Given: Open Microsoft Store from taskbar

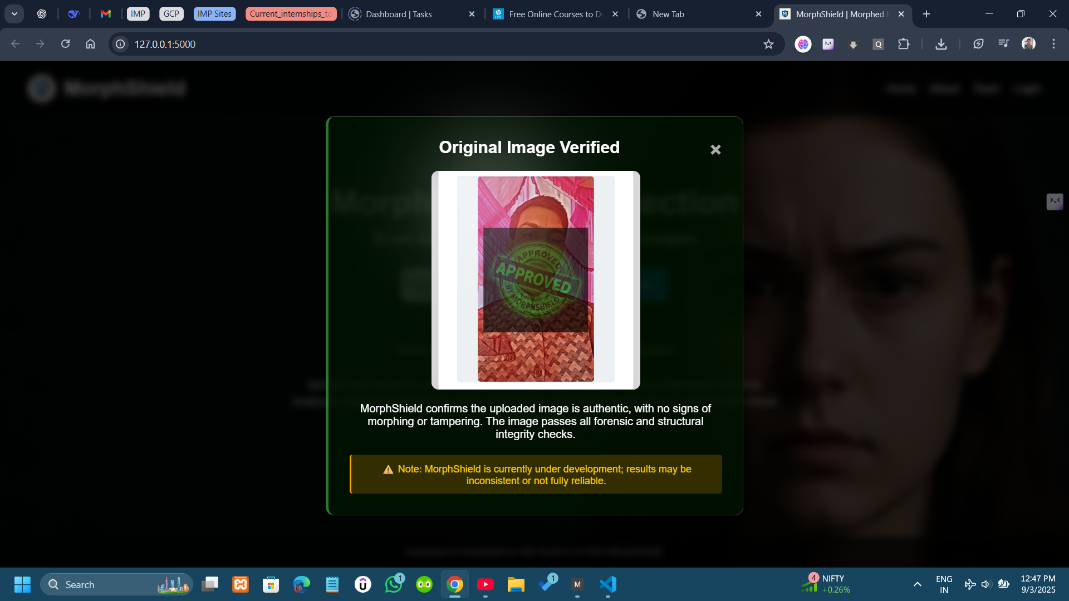Looking at the screenshot, I should point(271,584).
